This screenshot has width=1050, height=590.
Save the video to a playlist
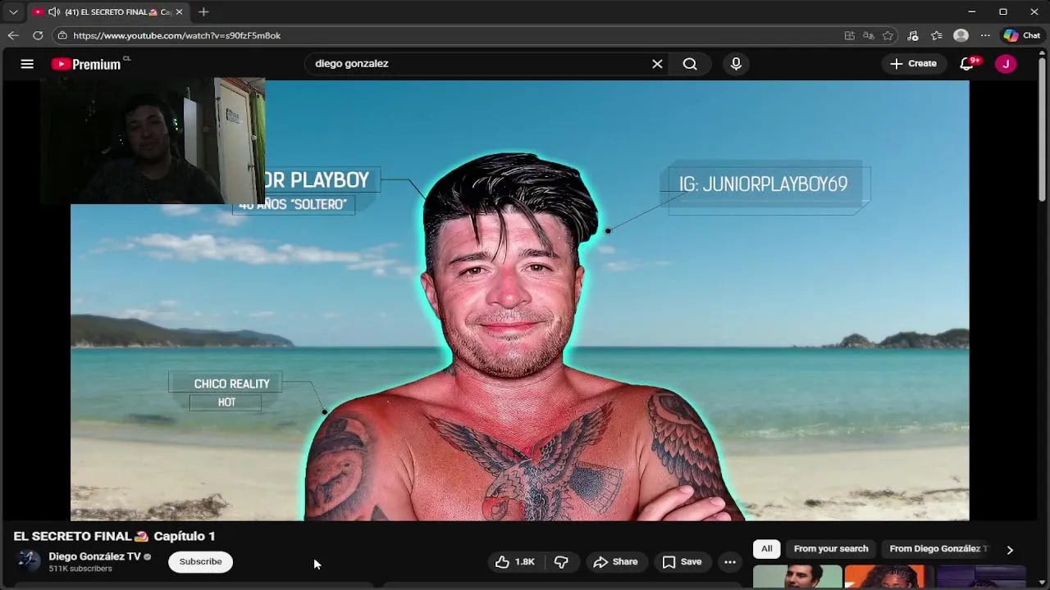point(682,562)
